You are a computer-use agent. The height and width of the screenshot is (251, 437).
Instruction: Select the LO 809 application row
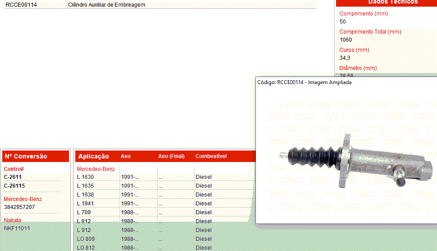[x=85, y=239]
